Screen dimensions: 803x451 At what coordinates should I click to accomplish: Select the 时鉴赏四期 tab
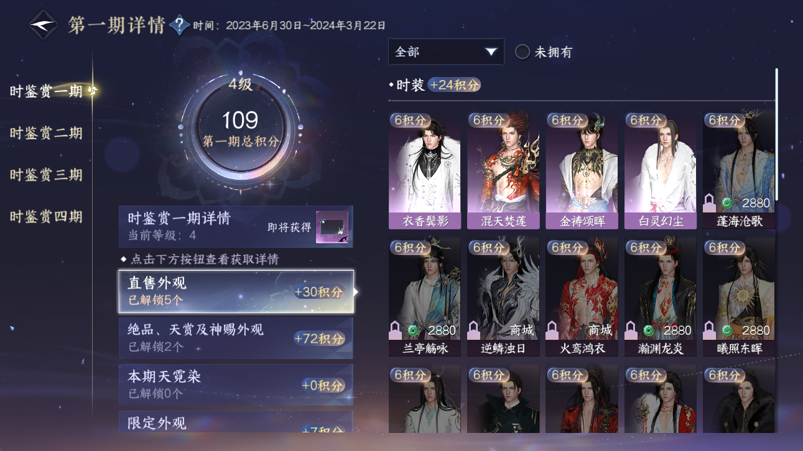tap(46, 217)
